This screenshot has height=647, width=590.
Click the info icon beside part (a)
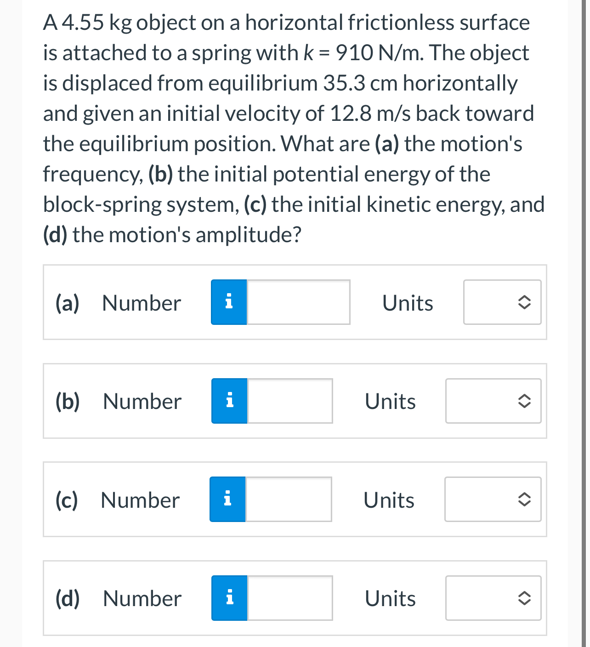(228, 302)
